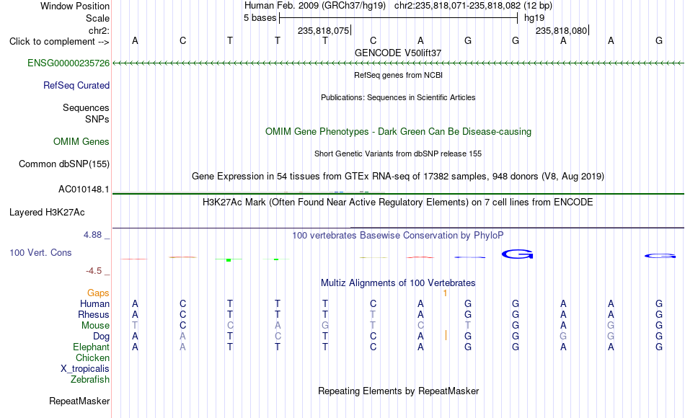Click the 235,818,080 coordinate marker
Image resolution: width=685 pixels, height=418 pixels.
tap(562, 30)
